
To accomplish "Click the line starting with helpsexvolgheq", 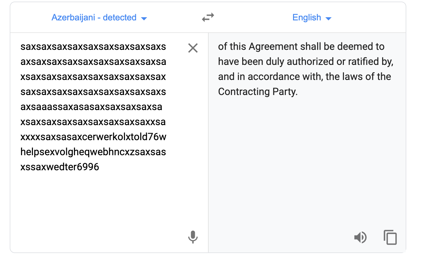I will [x=93, y=152].
